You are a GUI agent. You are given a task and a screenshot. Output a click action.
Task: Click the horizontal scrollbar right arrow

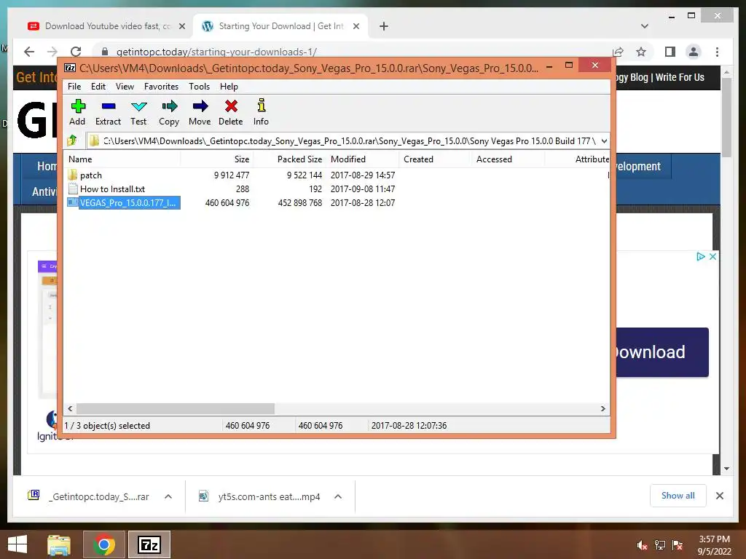point(602,409)
